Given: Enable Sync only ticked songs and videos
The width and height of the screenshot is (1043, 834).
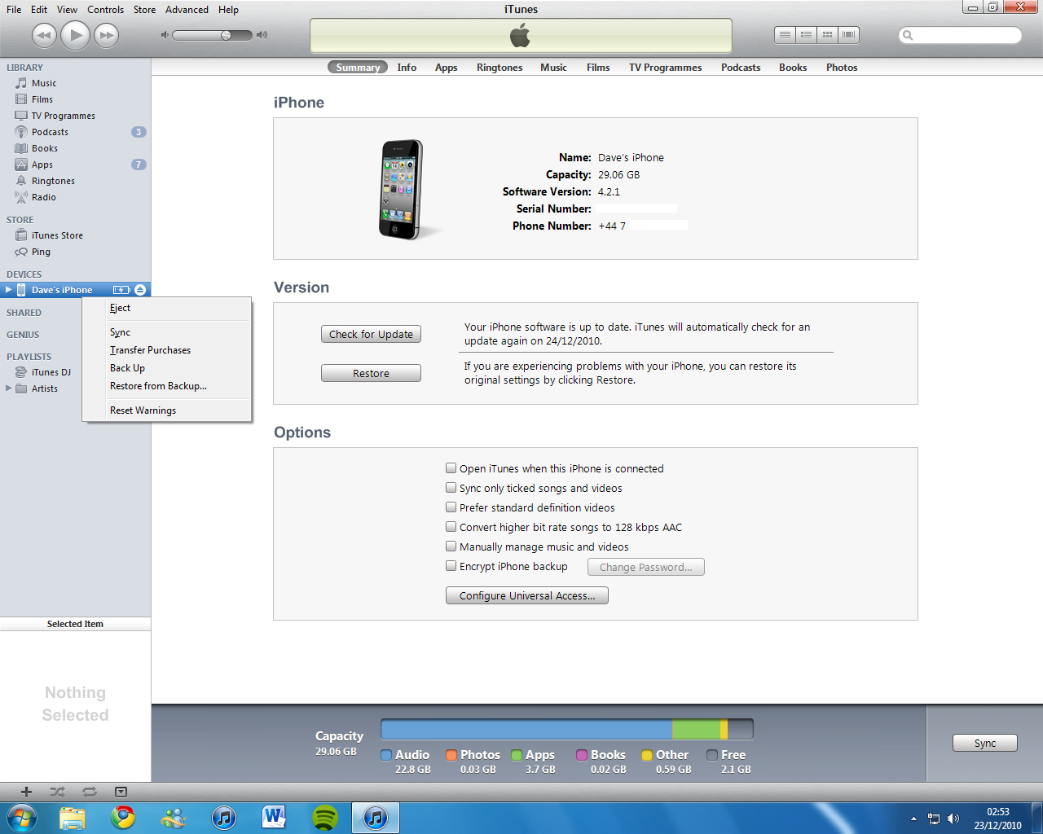Looking at the screenshot, I should 451,488.
